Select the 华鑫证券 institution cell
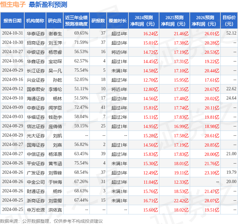Screen dimensions: 238x224 [36, 61]
